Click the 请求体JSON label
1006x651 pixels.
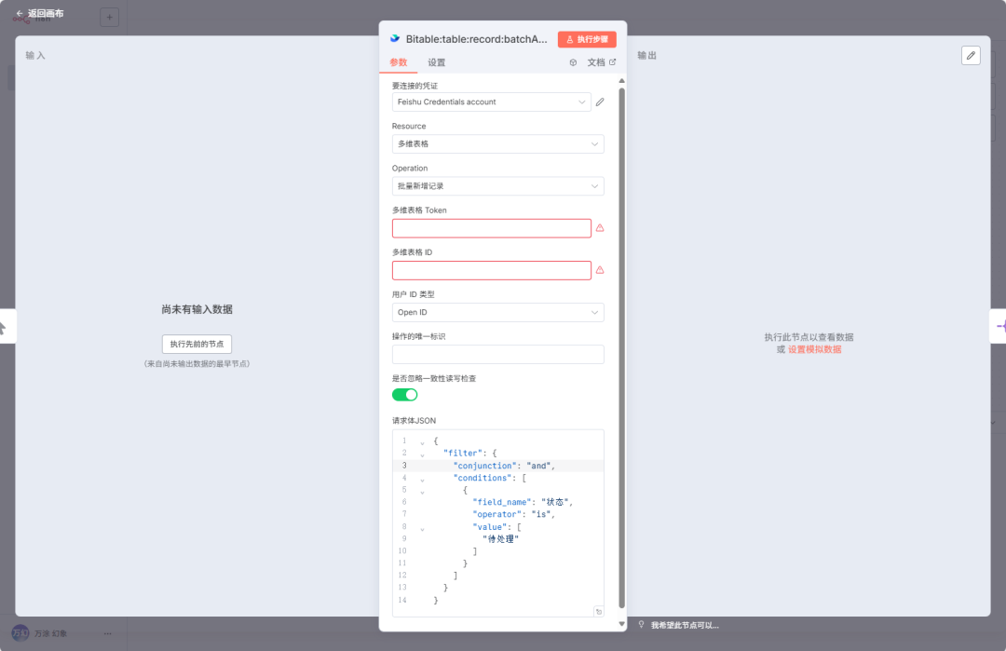414,421
